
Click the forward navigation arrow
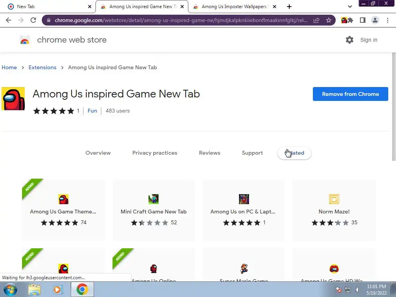(x=21, y=20)
